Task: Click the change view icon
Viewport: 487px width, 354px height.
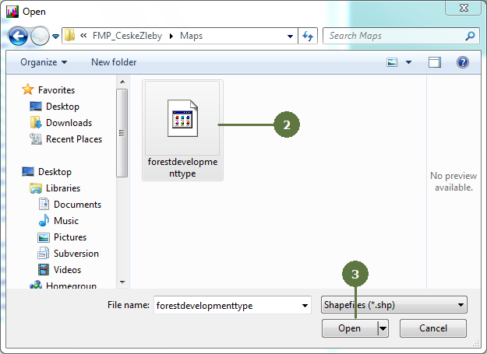Action: pyautogui.click(x=393, y=62)
